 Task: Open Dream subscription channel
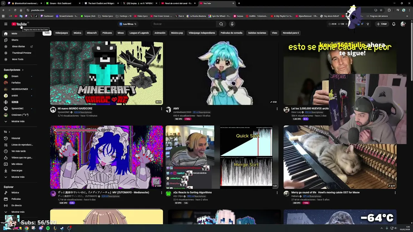[x=15, y=76]
